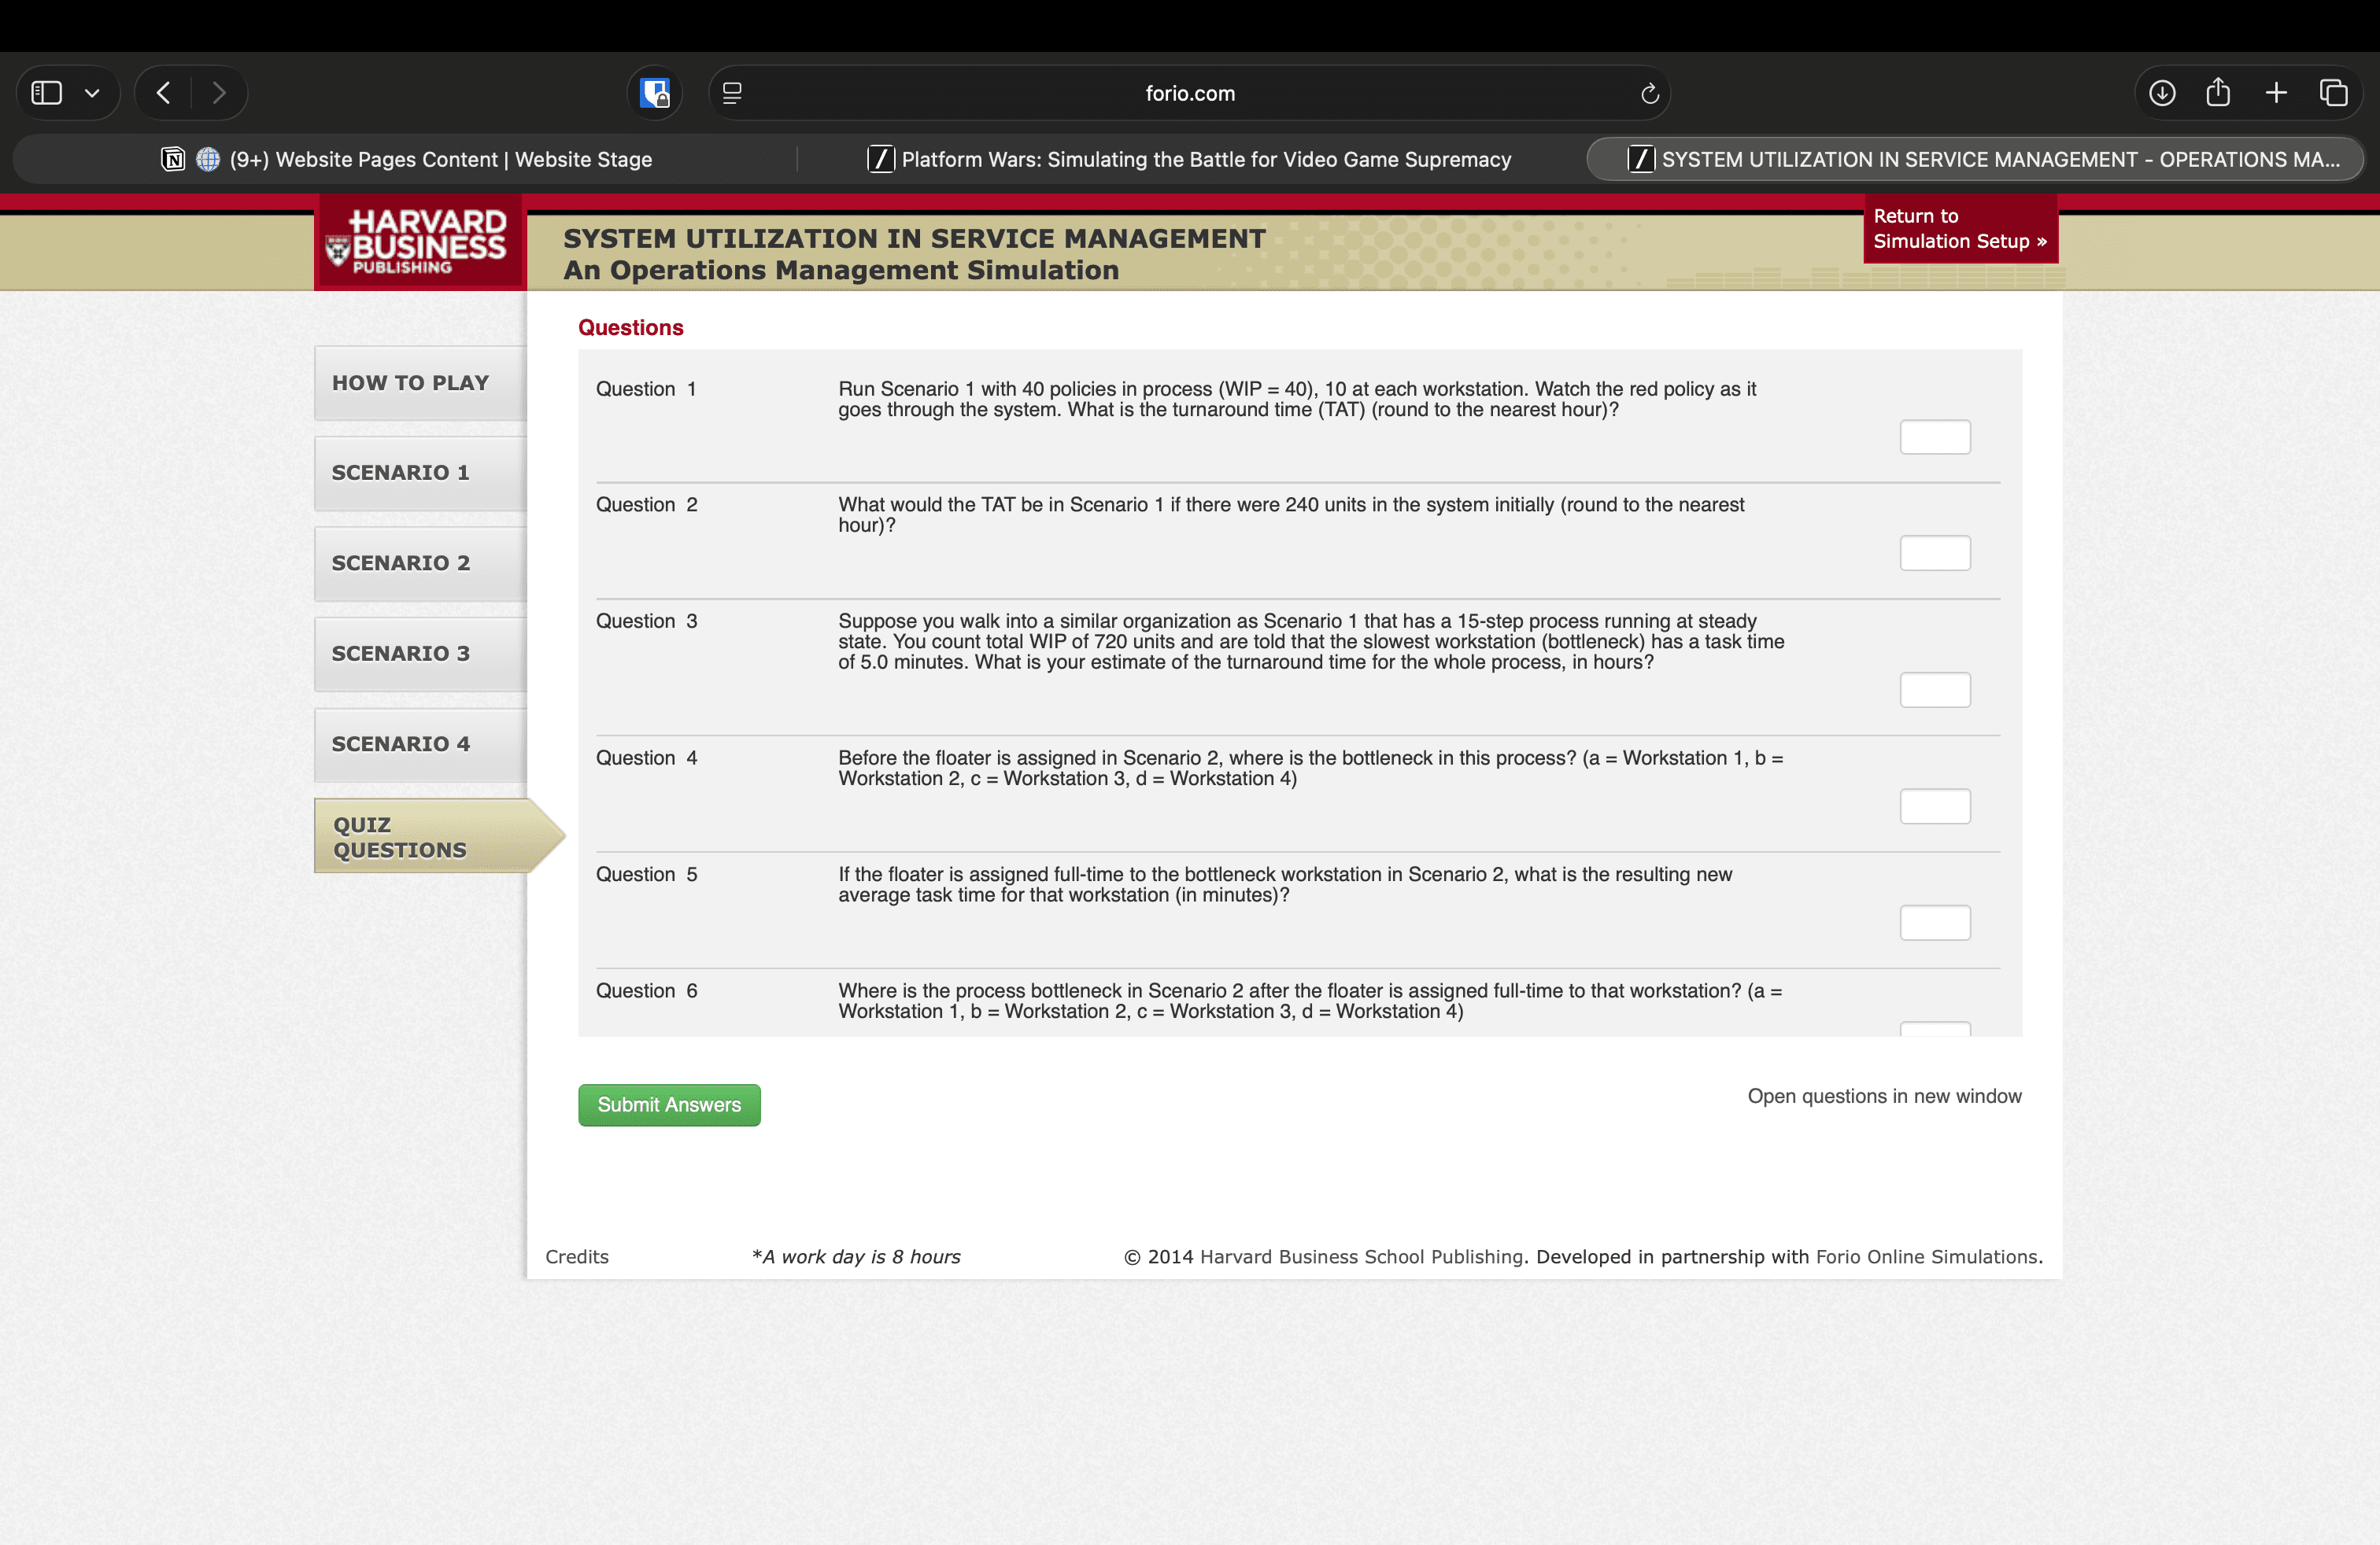Expand the sidebar dropdown chevron

(x=92, y=93)
